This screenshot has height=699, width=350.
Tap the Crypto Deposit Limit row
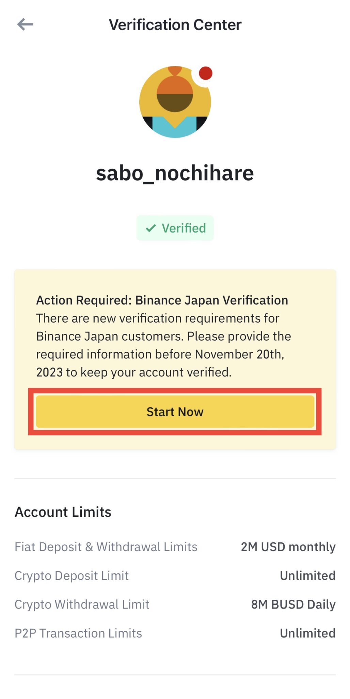pyautogui.click(x=71, y=575)
